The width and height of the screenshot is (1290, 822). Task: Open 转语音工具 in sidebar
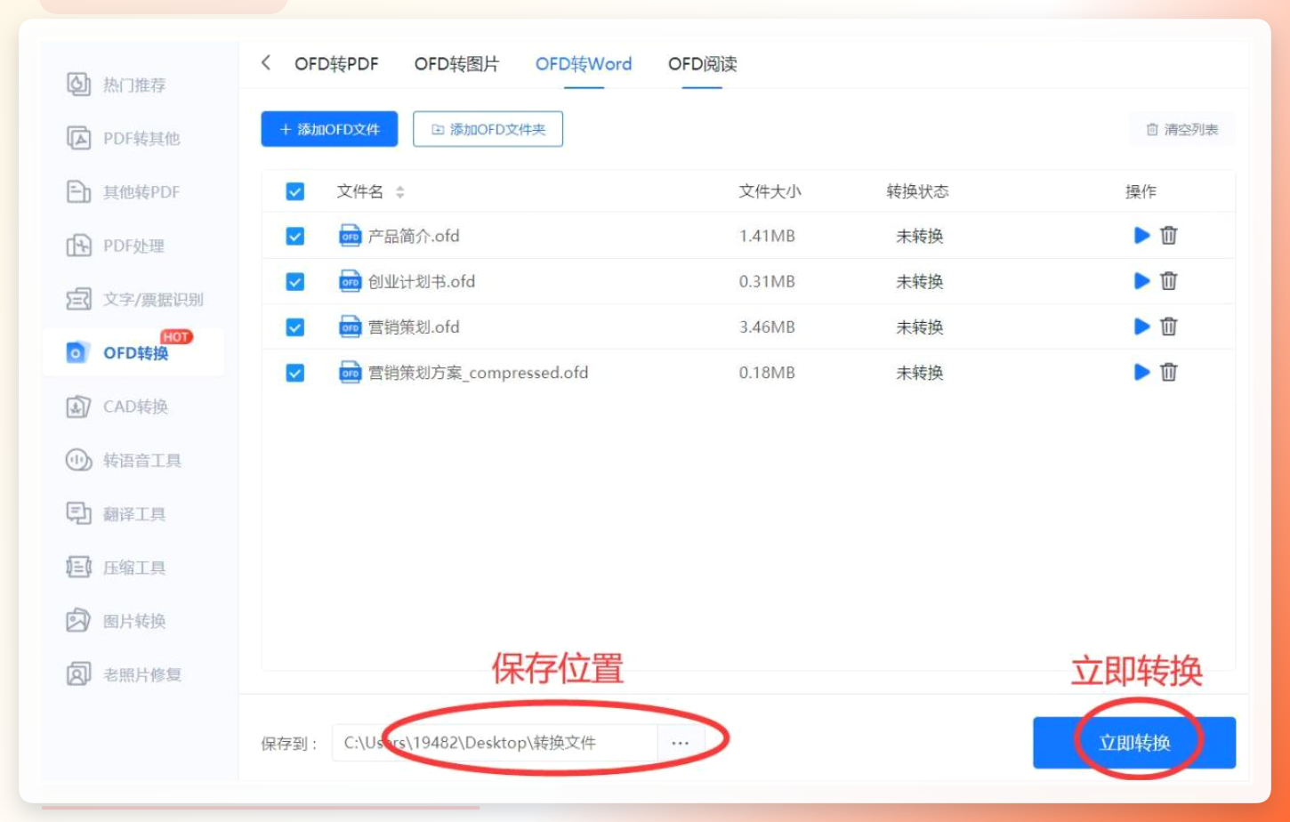[x=124, y=460]
